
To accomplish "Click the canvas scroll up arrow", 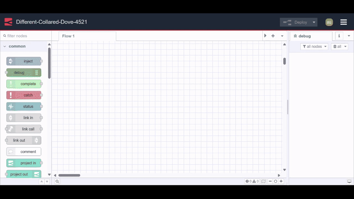I will point(285,45).
